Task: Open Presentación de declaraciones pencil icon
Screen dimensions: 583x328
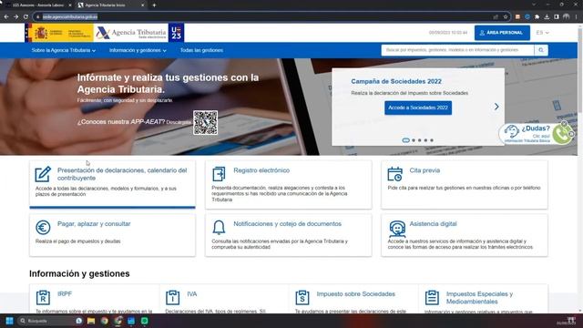Action: [43, 174]
